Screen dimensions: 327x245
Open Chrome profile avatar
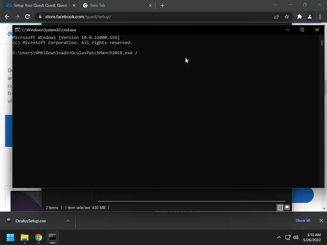point(310,17)
